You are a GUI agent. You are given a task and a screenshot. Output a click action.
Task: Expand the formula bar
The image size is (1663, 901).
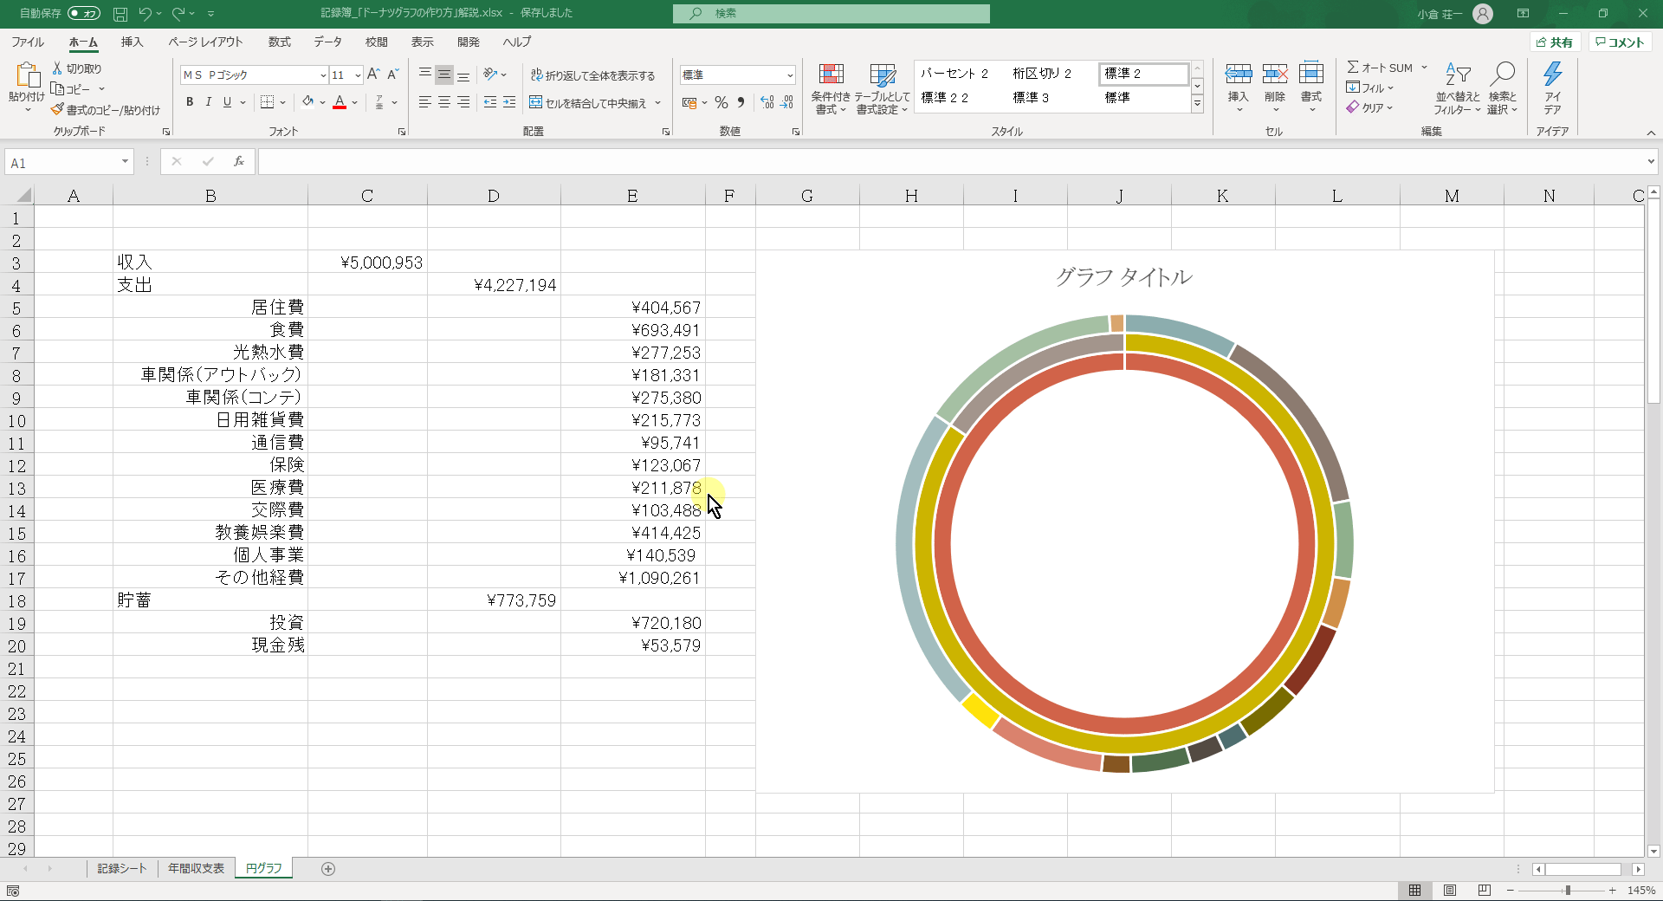click(x=1651, y=162)
